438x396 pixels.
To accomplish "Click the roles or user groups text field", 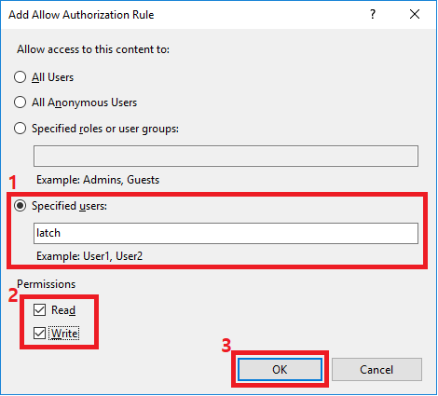I will click(x=226, y=156).
